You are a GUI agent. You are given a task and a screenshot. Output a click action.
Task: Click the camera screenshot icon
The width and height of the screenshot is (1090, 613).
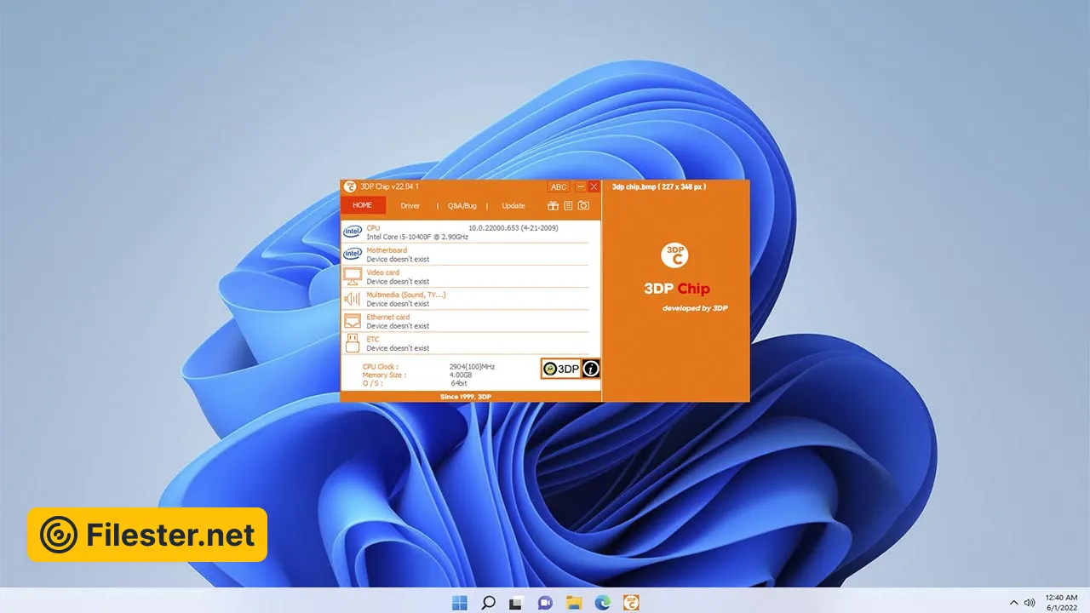pos(583,206)
